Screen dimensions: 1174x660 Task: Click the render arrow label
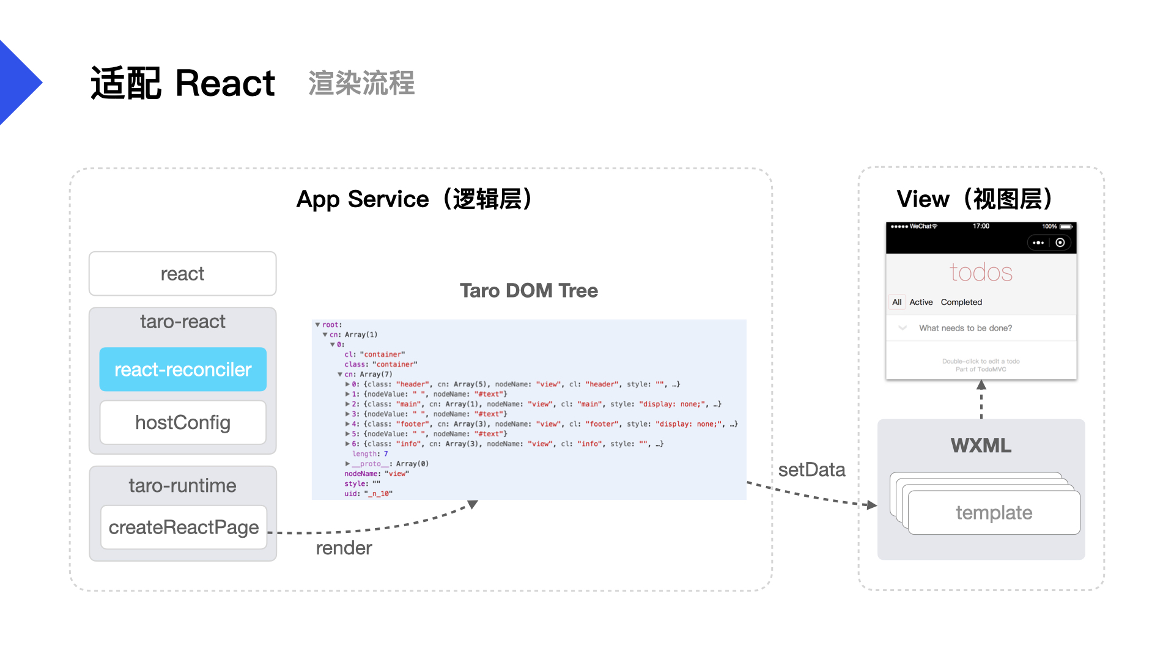click(344, 548)
